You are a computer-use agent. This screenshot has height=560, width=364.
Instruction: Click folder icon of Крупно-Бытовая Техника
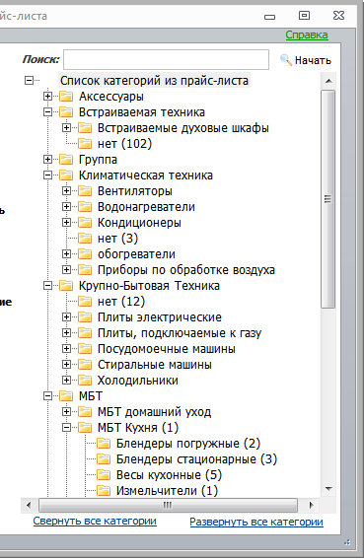tap(66, 286)
